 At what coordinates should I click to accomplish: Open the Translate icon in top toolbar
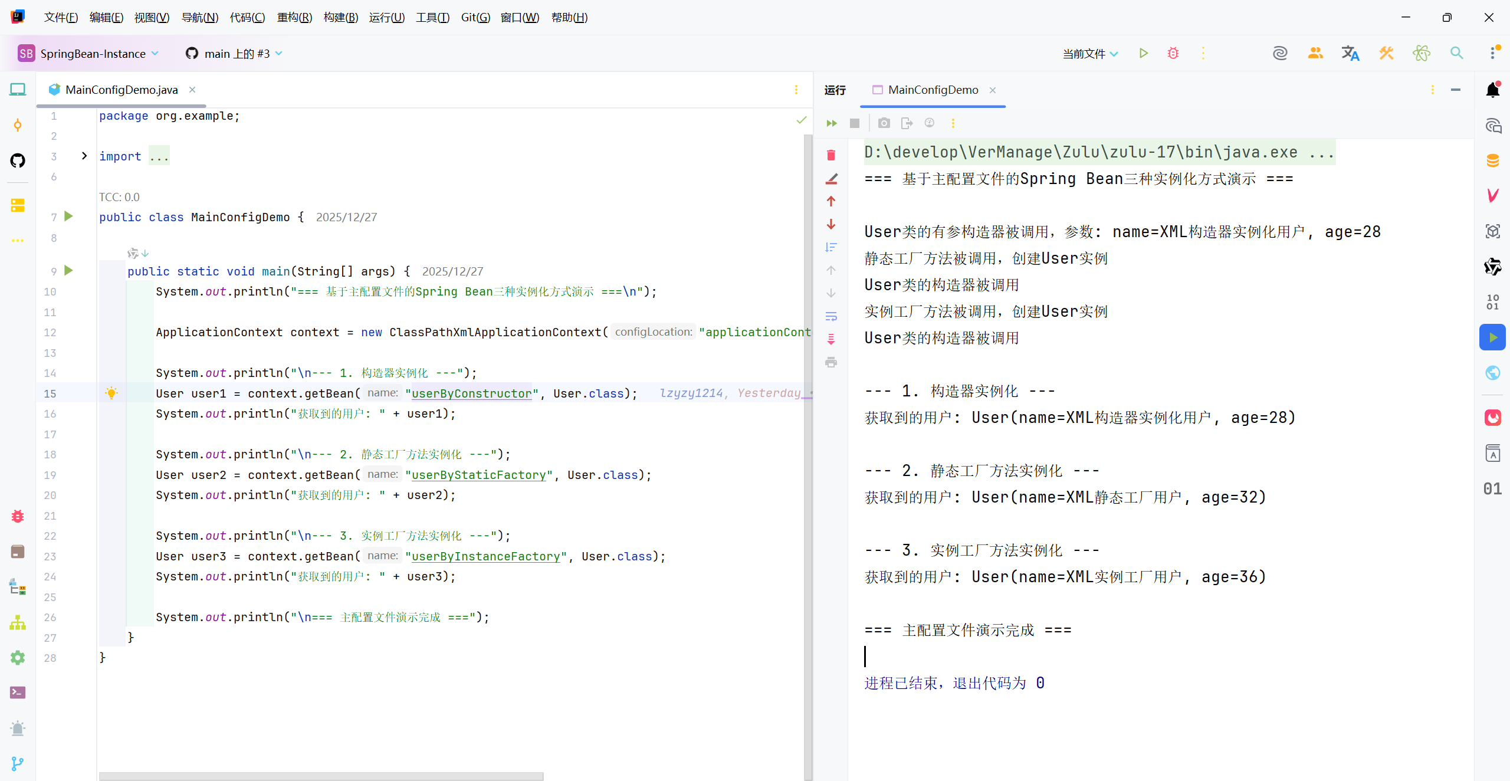pyautogui.click(x=1350, y=53)
